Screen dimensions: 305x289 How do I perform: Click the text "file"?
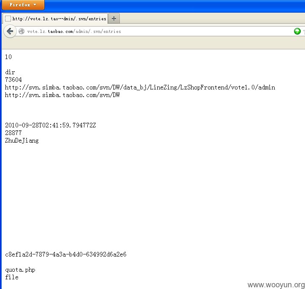coord(12,277)
